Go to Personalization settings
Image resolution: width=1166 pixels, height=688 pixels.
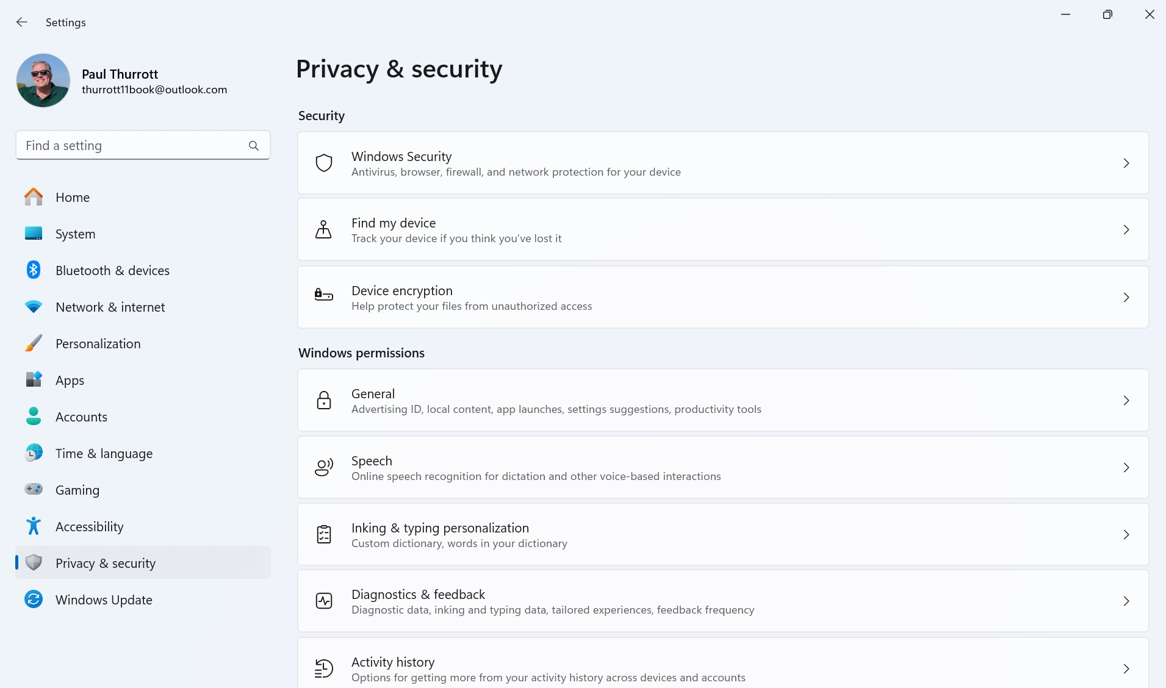coord(98,343)
